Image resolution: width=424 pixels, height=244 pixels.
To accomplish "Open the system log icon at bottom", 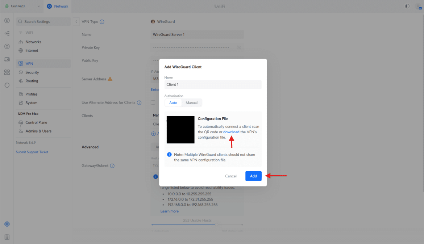I will pos(7,237).
